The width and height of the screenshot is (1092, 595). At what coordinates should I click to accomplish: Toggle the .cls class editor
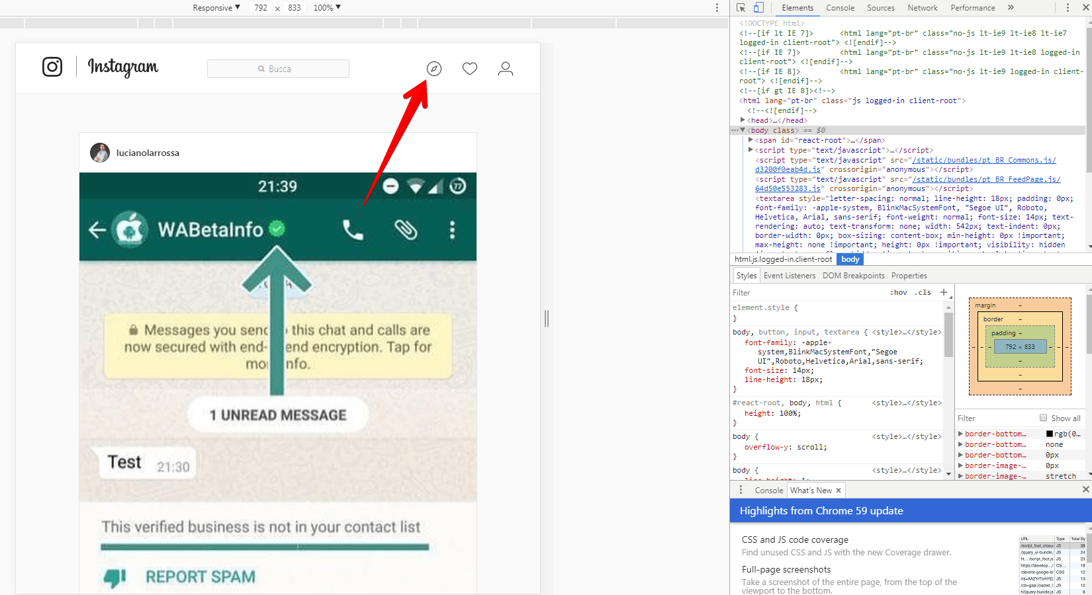pyautogui.click(x=923, y=292)
